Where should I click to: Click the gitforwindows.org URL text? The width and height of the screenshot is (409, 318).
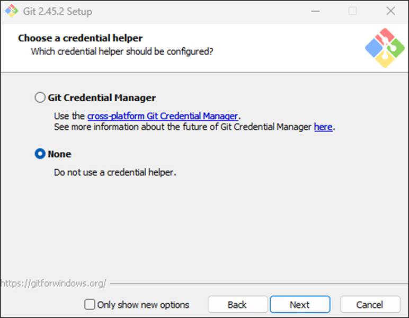(54, 284)
